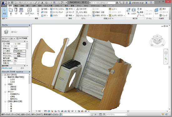The image size is (172, 117).
Task: Open the Tag Area (エリアをタグ付け) dropdown
Action: pyautogui.click(x=124, y=16)
